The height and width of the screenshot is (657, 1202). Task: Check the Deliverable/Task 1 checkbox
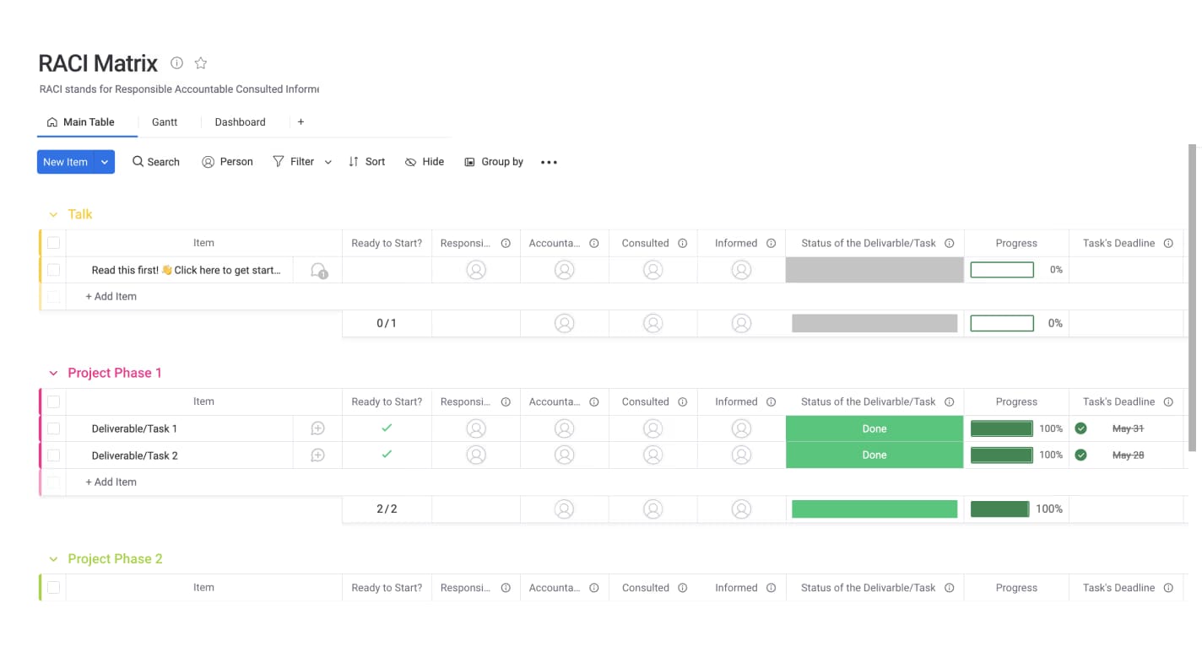(53, 428)
